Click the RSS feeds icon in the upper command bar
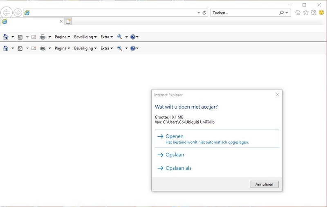The height and width of the screenshot is (207, 327). [x=20, y=37]
